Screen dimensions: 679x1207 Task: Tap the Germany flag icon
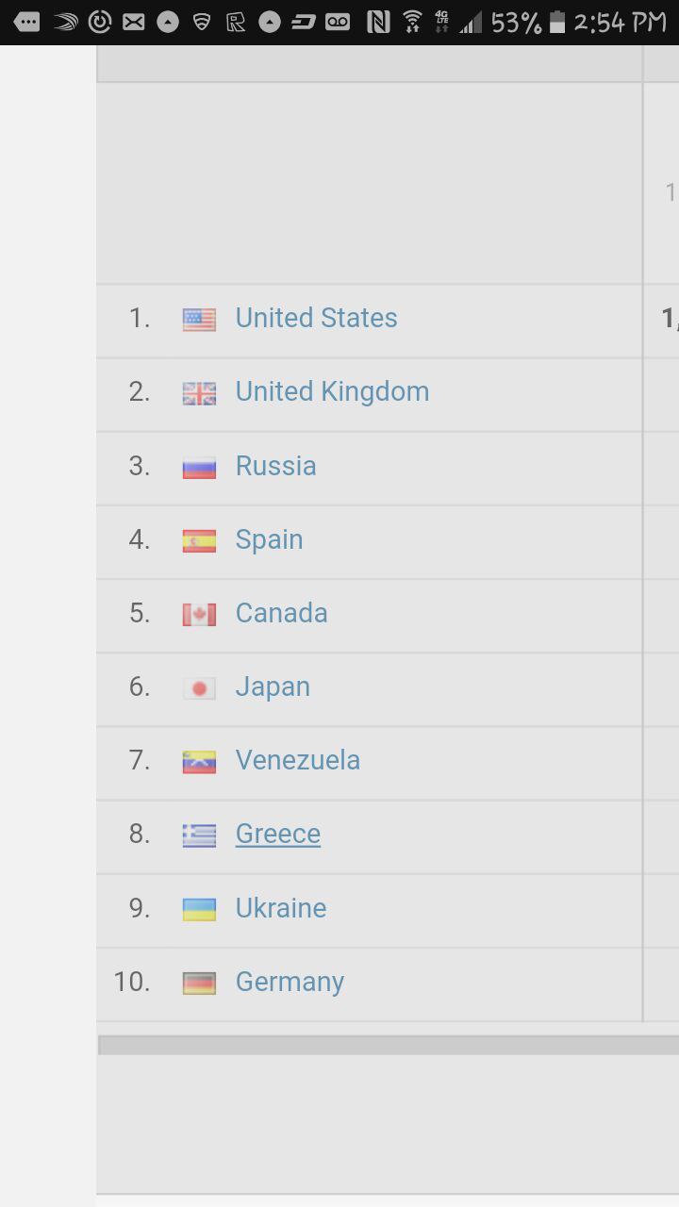pos(199,983)
